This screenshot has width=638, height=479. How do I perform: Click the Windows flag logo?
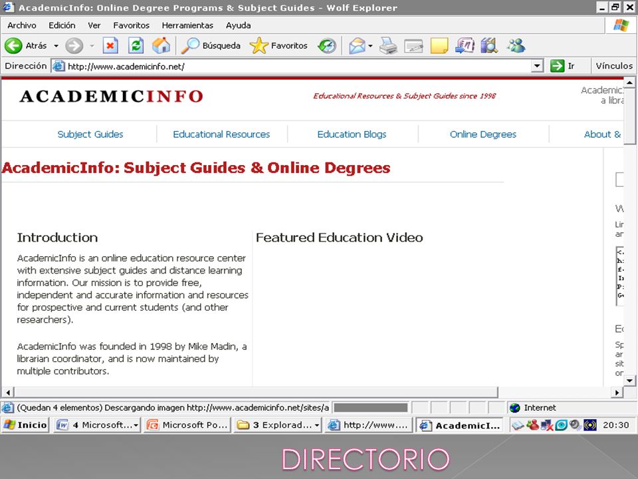click(x=621, y=25)
